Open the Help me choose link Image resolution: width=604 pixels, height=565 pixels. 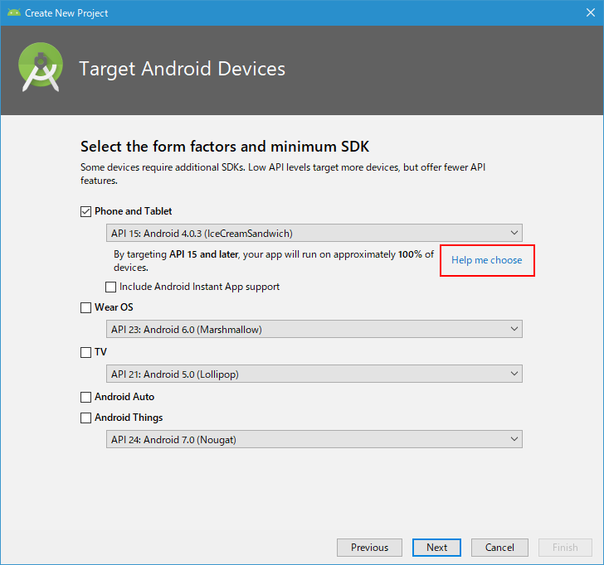[486, 260]
